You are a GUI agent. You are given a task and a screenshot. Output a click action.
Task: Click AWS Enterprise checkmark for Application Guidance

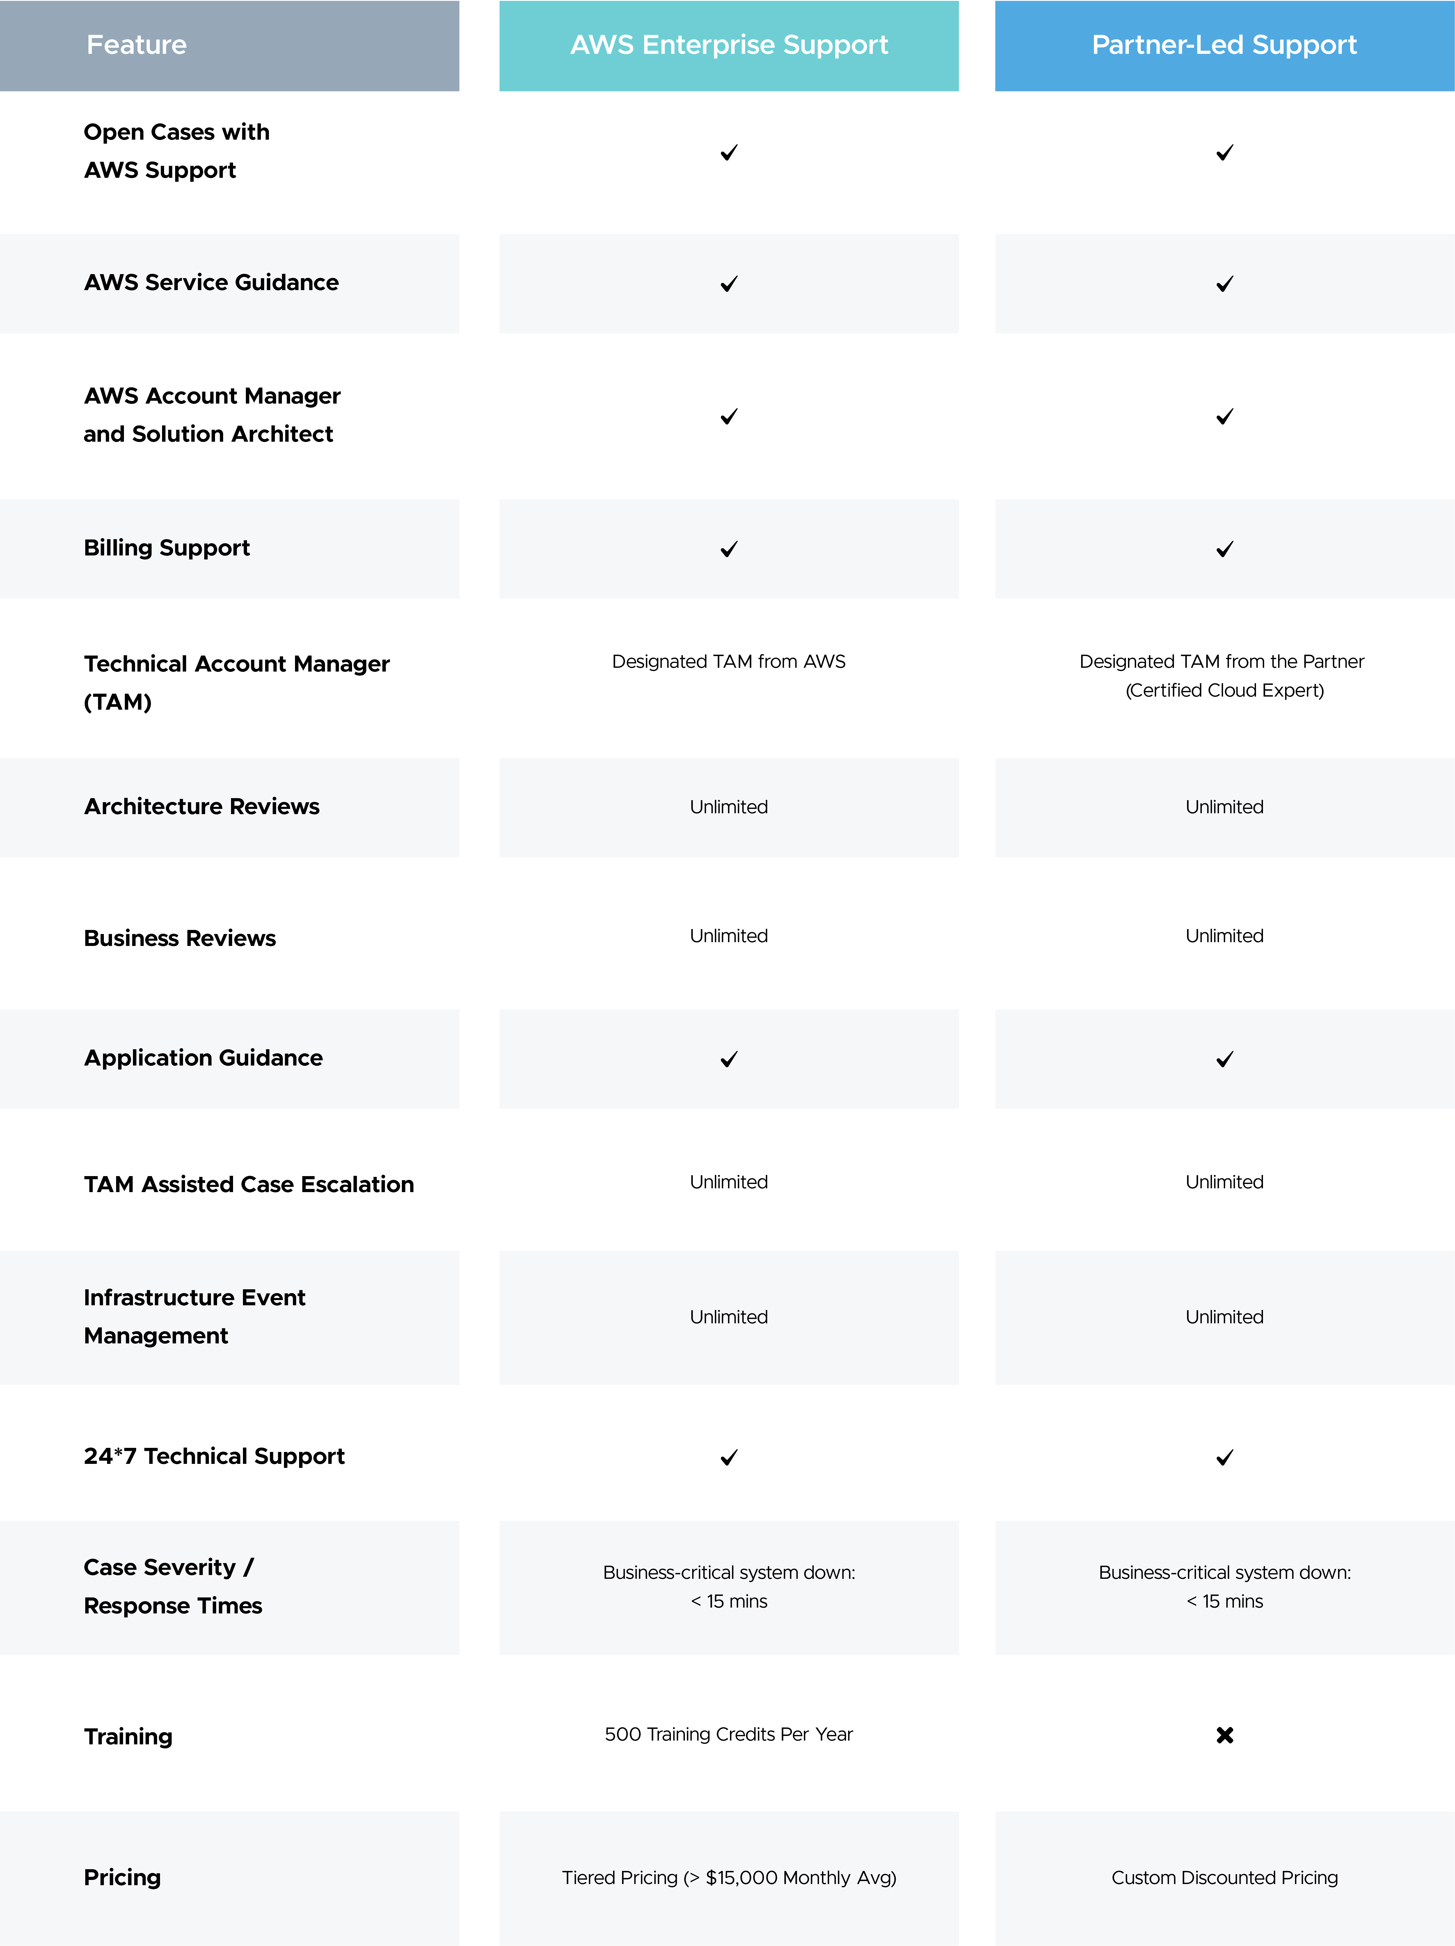(x=729, y=1059)
